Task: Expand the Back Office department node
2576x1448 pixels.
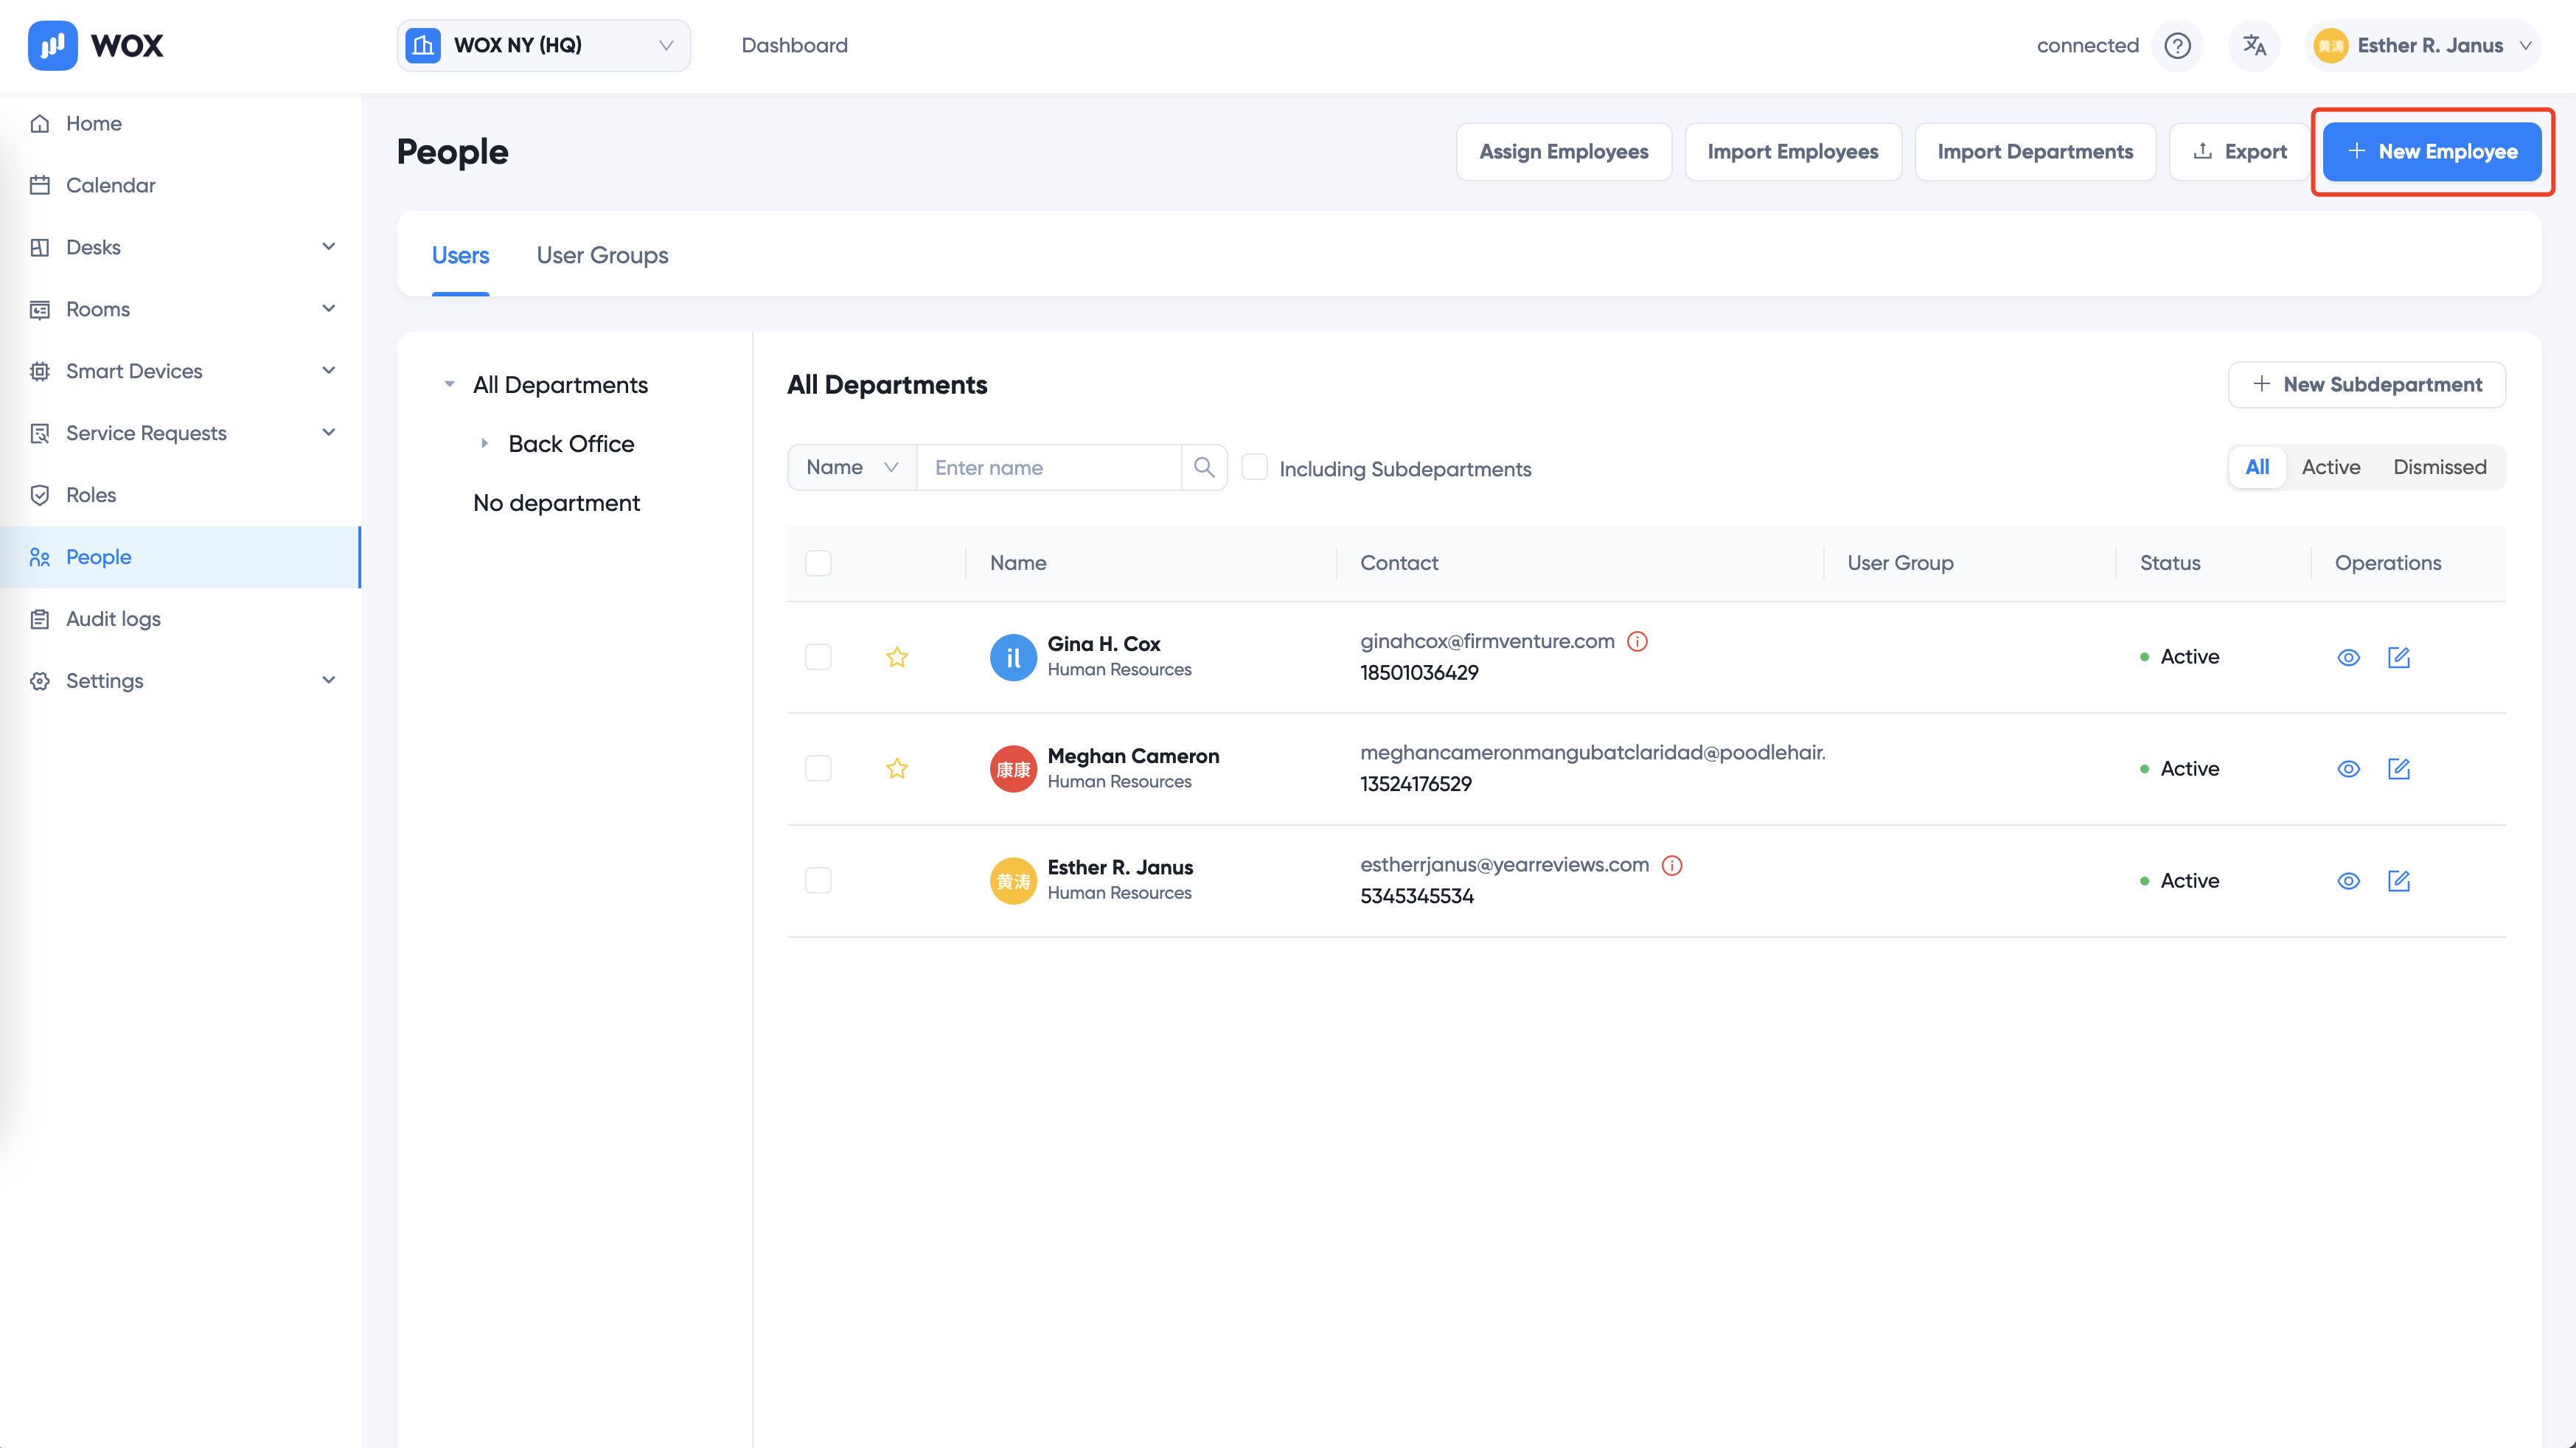Action: 484,443
